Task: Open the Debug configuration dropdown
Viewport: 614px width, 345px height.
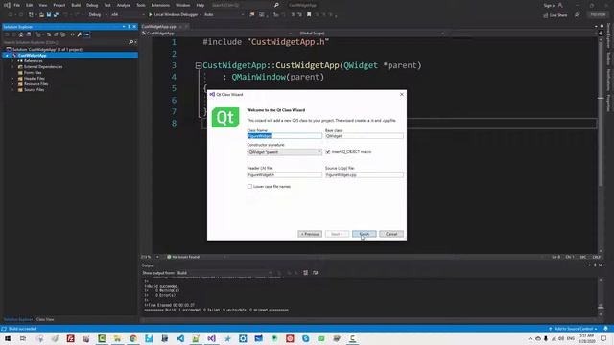Action: (98, 15)
